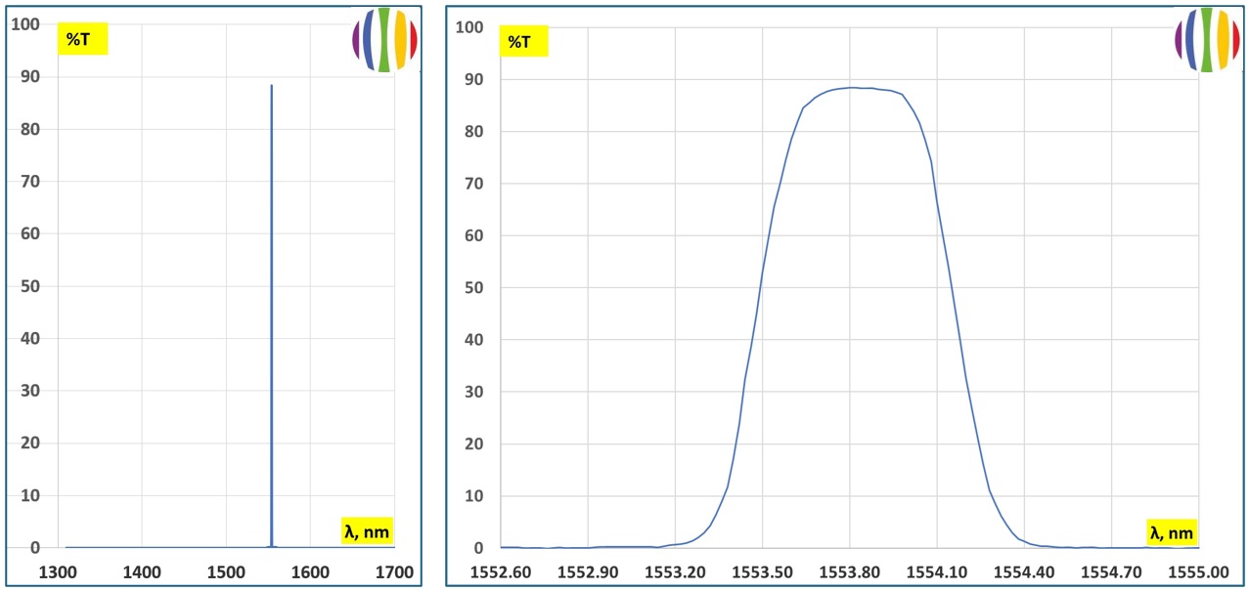Click the 1553.50 x-axis tick label

pos(763,571)
